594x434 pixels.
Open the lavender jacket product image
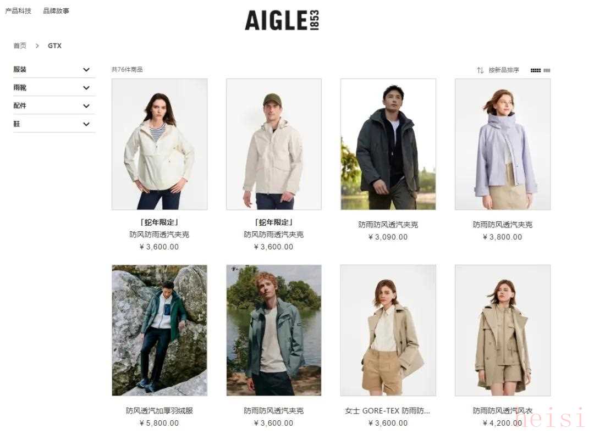[503, 144]
